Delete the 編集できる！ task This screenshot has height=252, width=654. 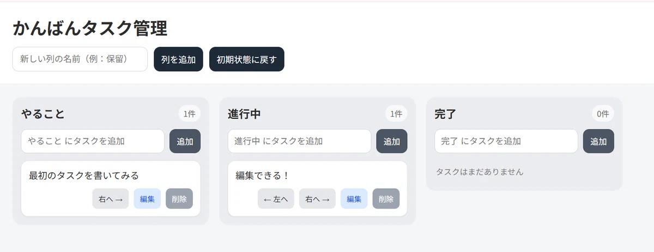(x=386, y=199)
